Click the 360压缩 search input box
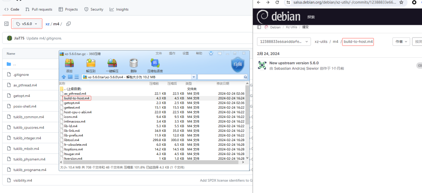Image resolution: width=422 pixels, height=193 pixels. [x=220, y=77]
